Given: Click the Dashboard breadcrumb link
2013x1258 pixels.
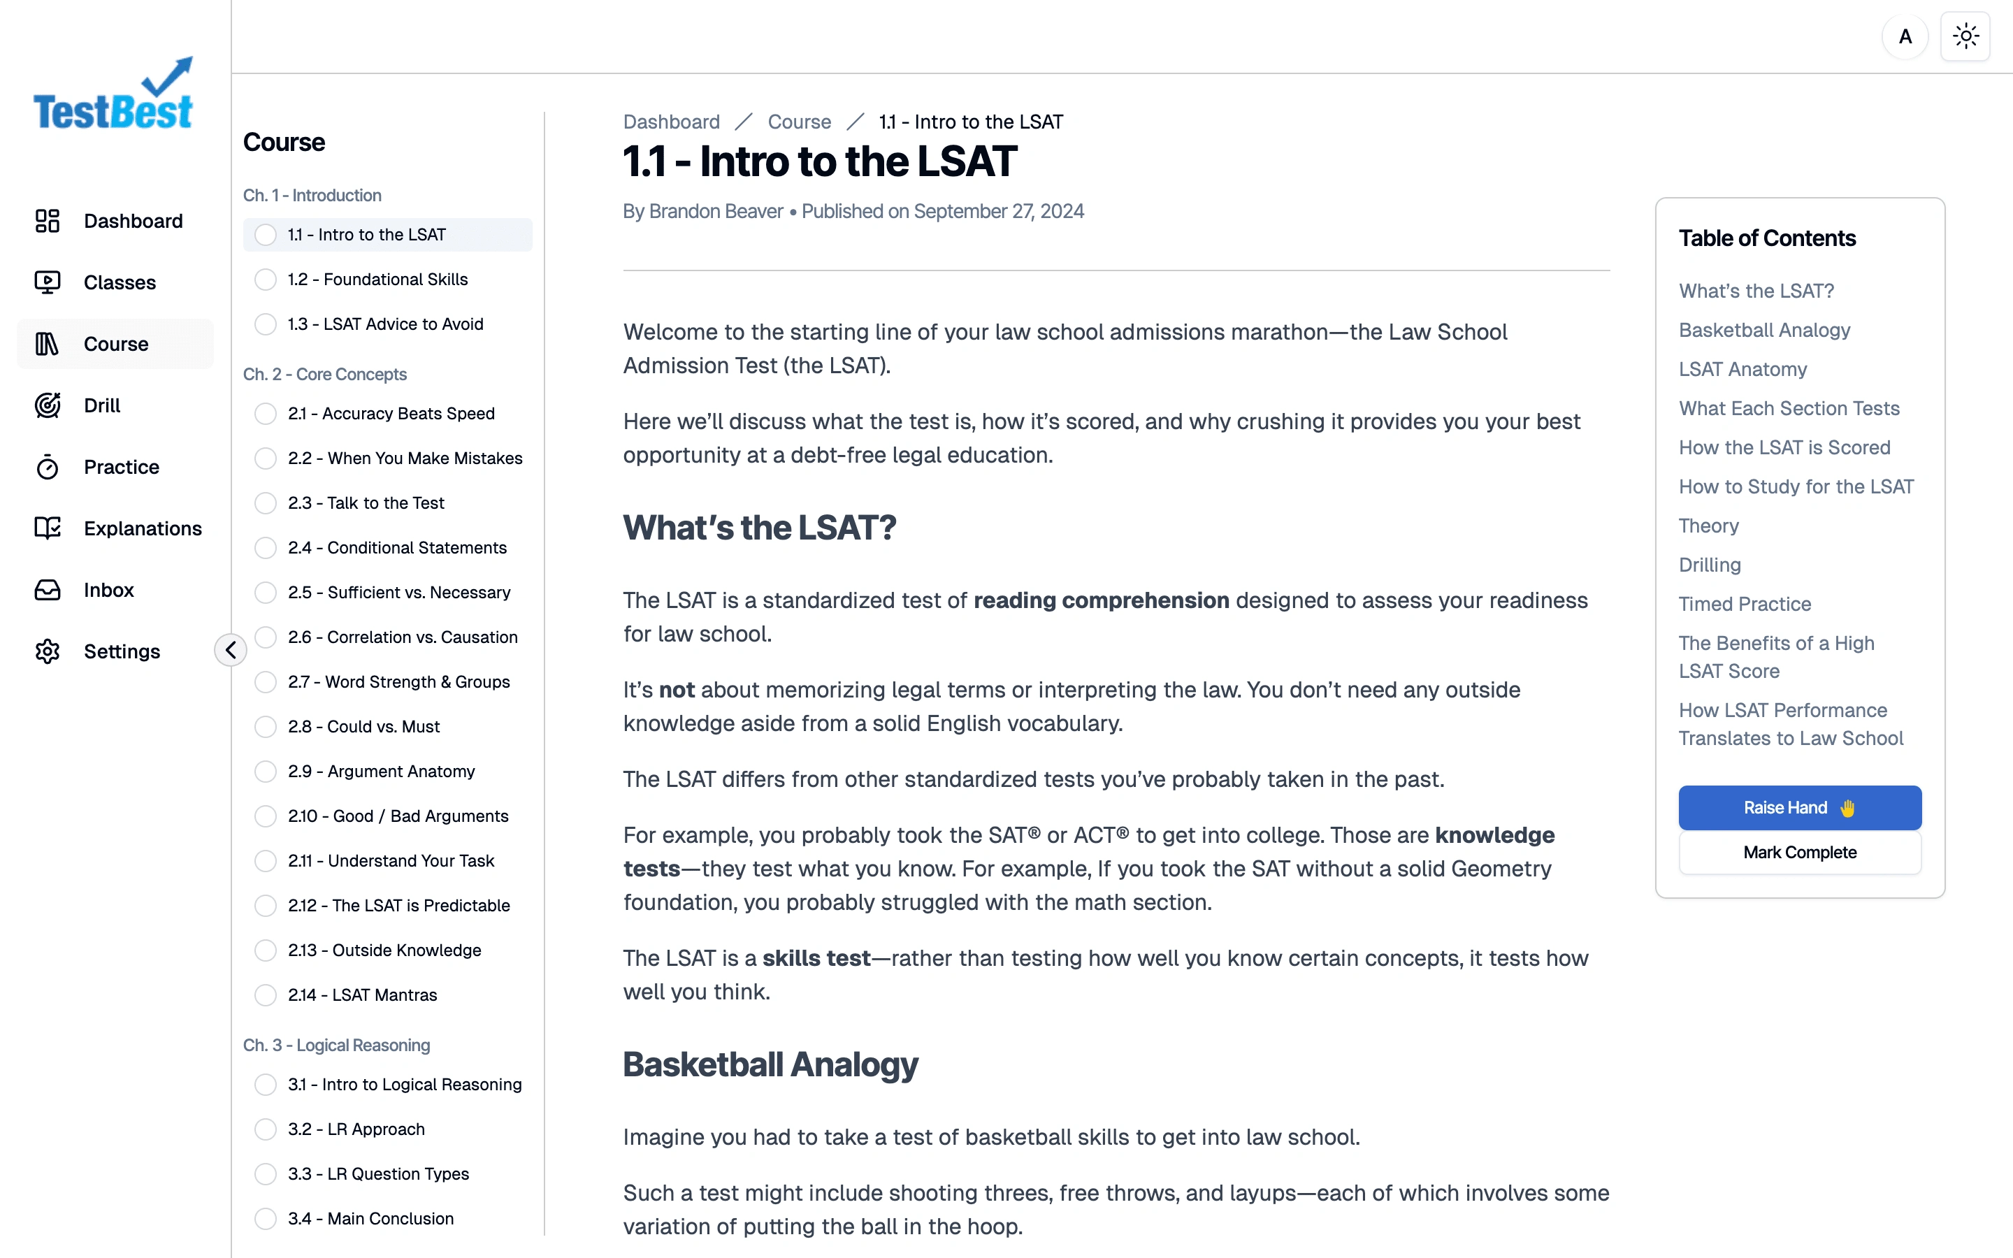Looking at the screenshot, I should click(x=671, y=122).
